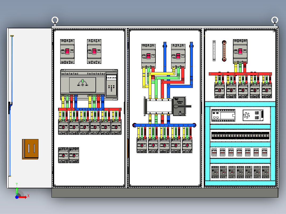Select the white vertical terminal strip in right compartment
The height and width of the screenshot is (214, 286).
click(214, 51)
